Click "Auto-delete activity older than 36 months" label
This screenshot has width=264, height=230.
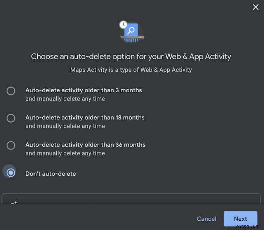85,145
